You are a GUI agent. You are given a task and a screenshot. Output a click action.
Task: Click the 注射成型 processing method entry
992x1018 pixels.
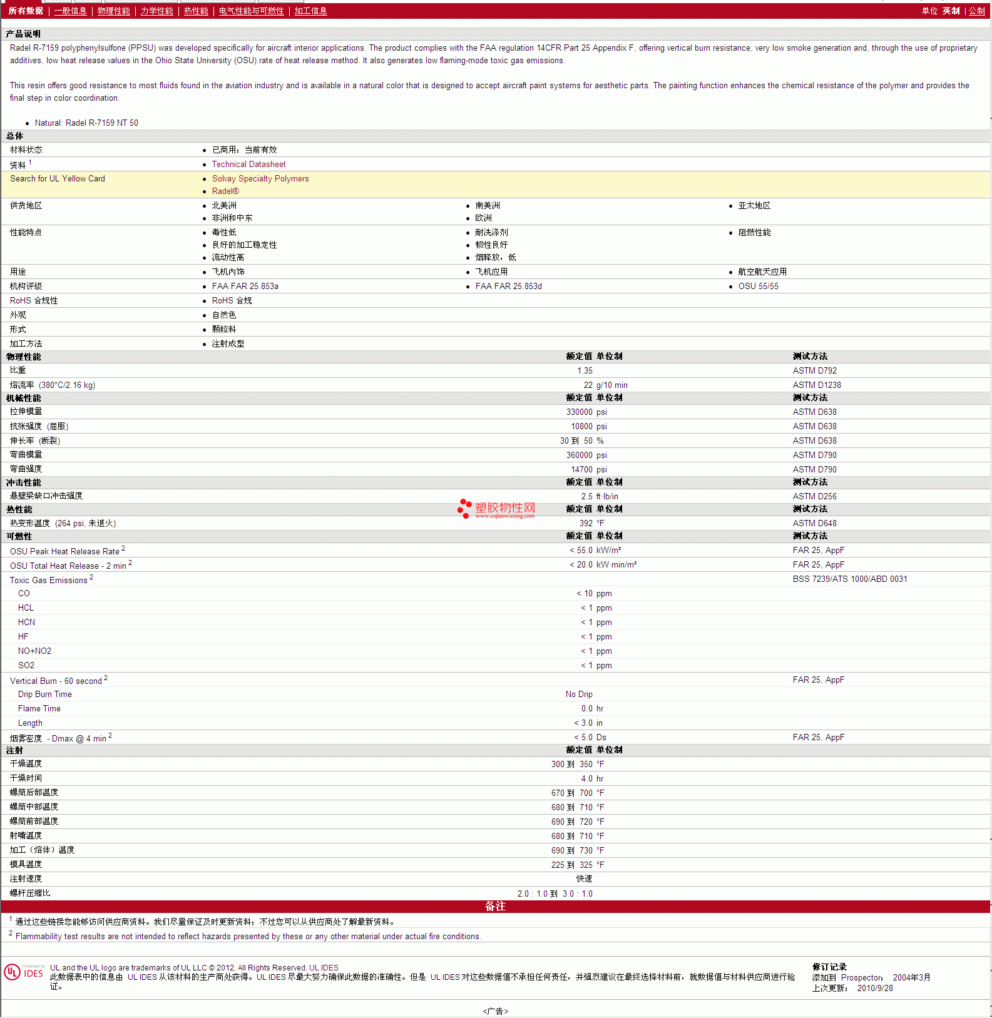point(228,344)
